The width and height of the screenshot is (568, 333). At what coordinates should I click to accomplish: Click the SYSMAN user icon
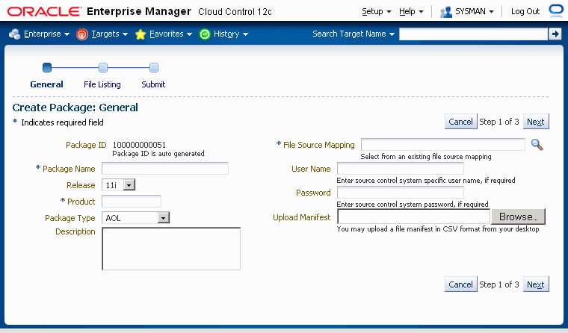446,12
